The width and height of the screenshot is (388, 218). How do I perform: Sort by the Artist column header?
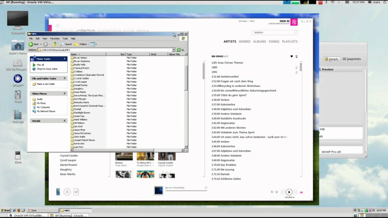[159, 54]
